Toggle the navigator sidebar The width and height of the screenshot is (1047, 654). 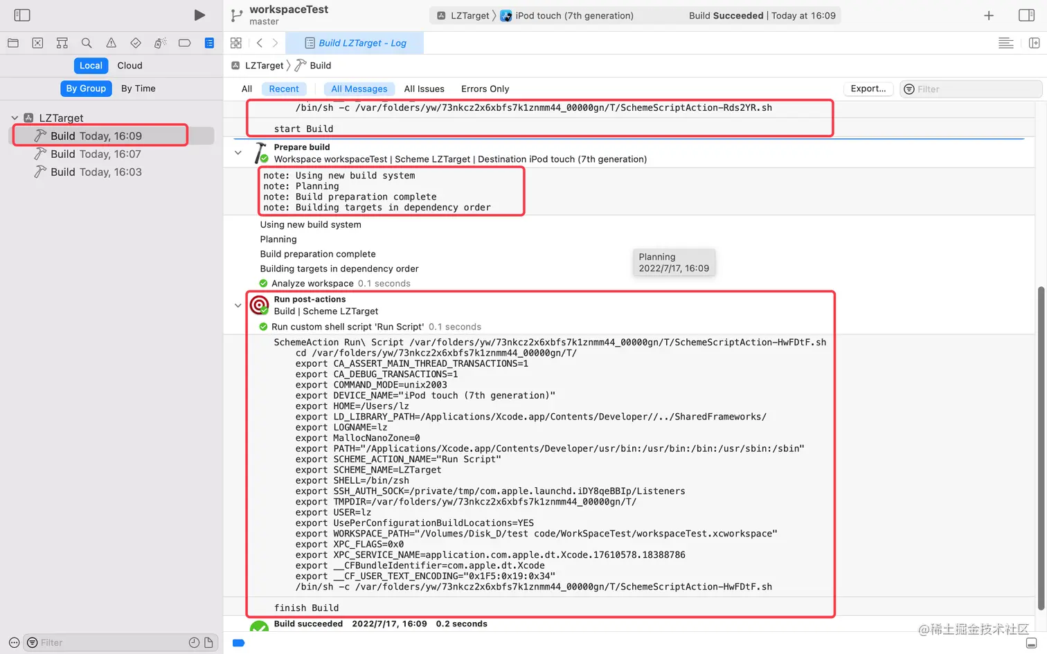pos(22,15)
